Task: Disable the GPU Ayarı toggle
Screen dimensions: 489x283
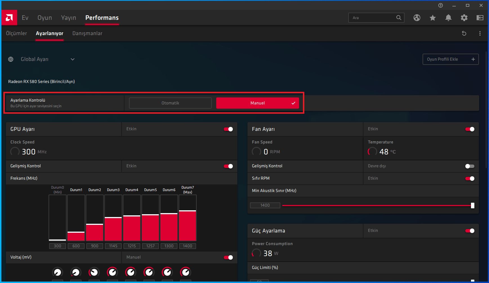Action: (x=228, y=129)
